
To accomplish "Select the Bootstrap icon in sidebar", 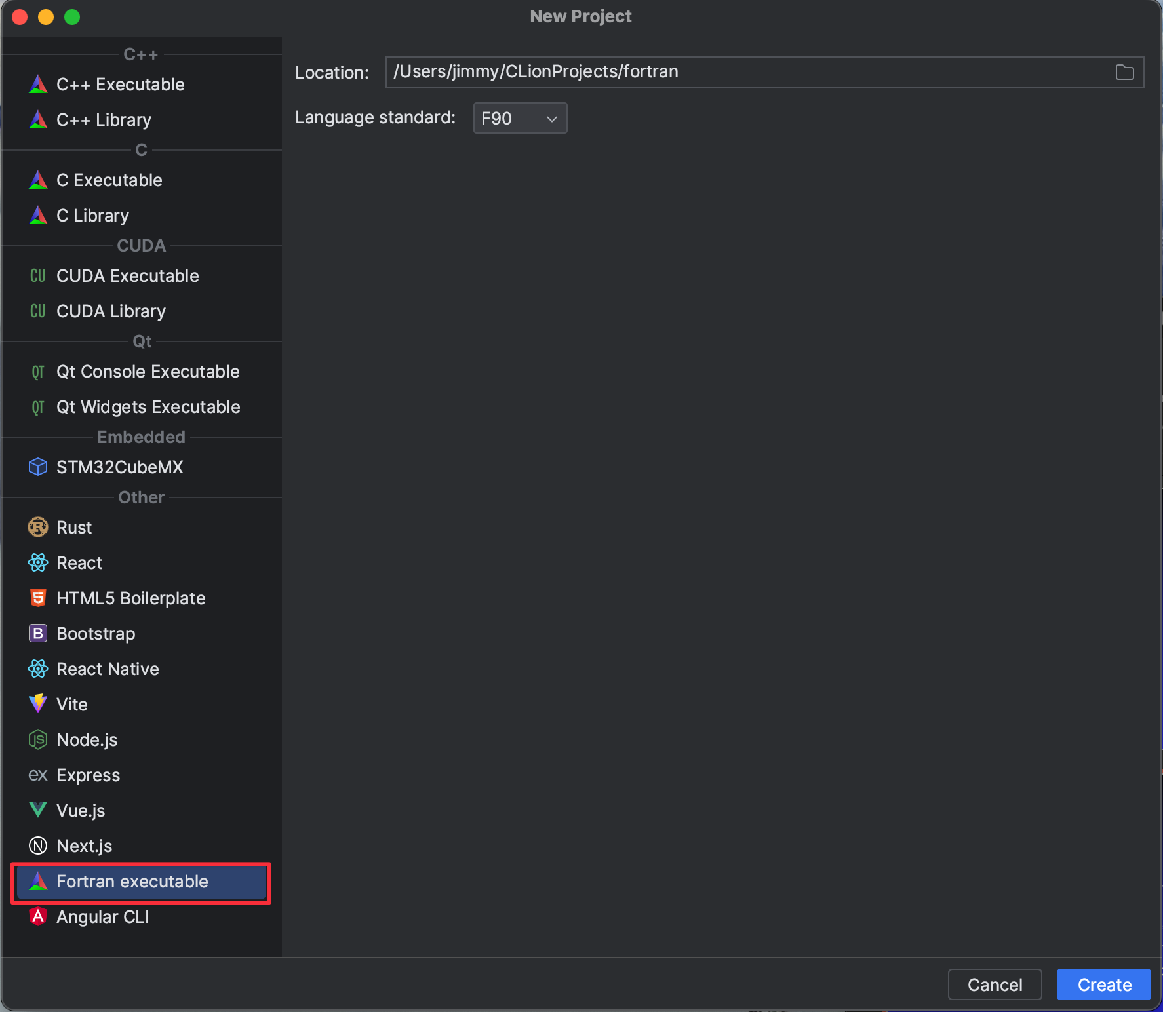I will (38, 633).
